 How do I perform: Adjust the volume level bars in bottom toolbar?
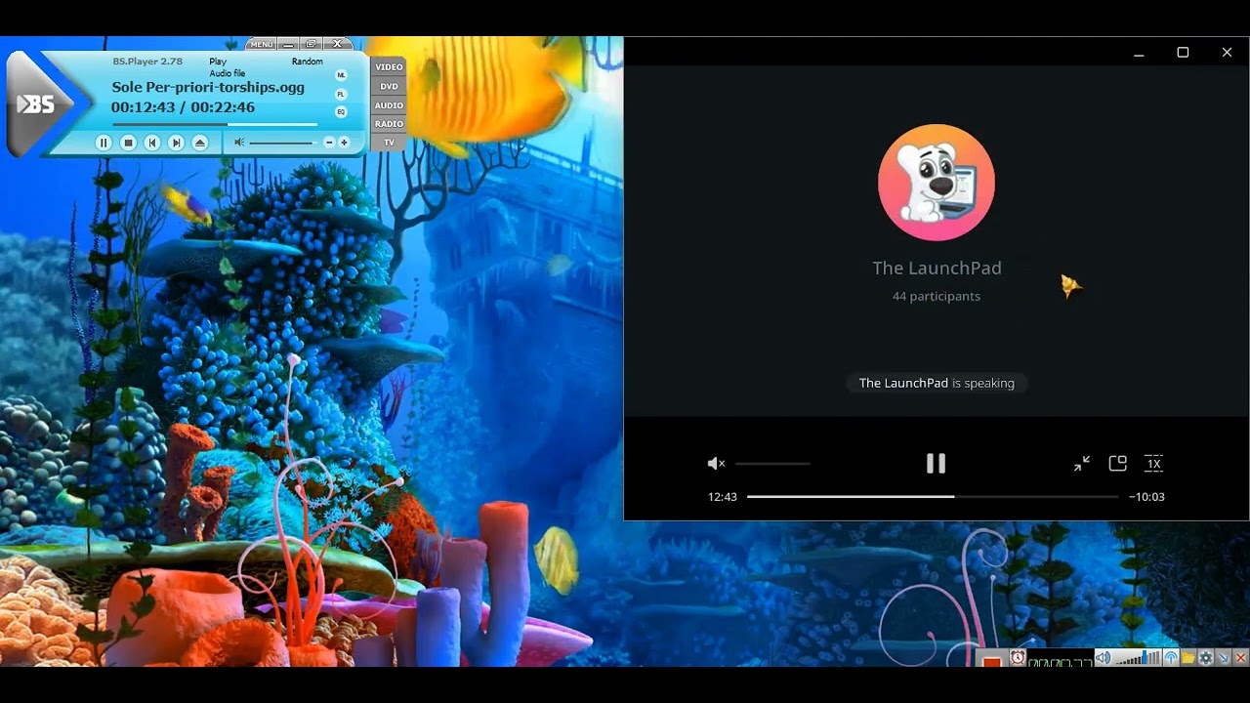point(1138,658)
